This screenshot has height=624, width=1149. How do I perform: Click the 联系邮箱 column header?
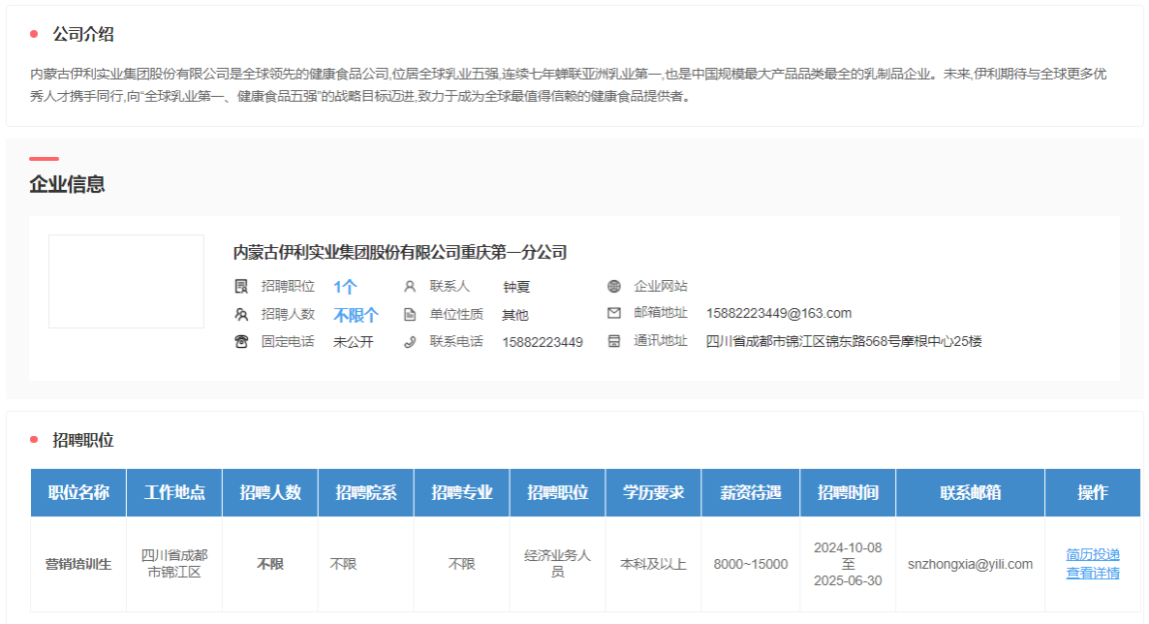point(970,493)
